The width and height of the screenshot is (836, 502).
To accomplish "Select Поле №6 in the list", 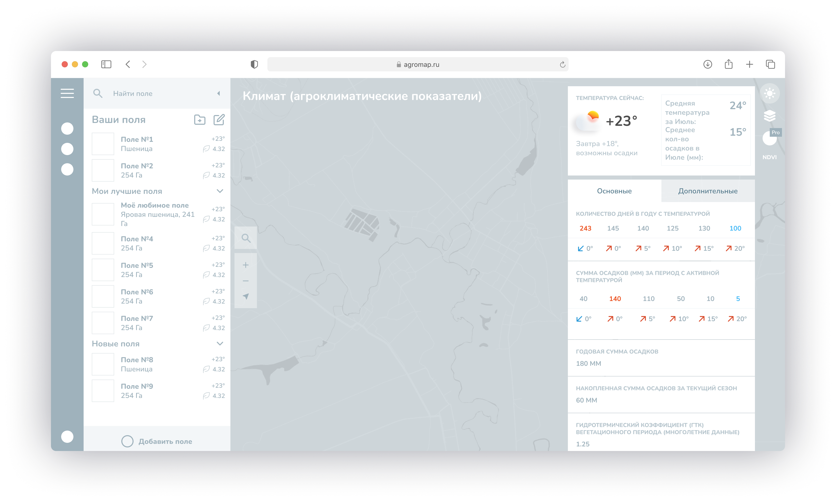I will (x=159, y=296).
